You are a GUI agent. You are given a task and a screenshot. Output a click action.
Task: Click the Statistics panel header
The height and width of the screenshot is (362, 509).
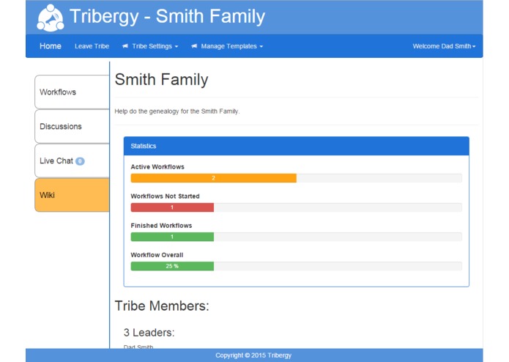pyautogui.click(x=297, y=146)
